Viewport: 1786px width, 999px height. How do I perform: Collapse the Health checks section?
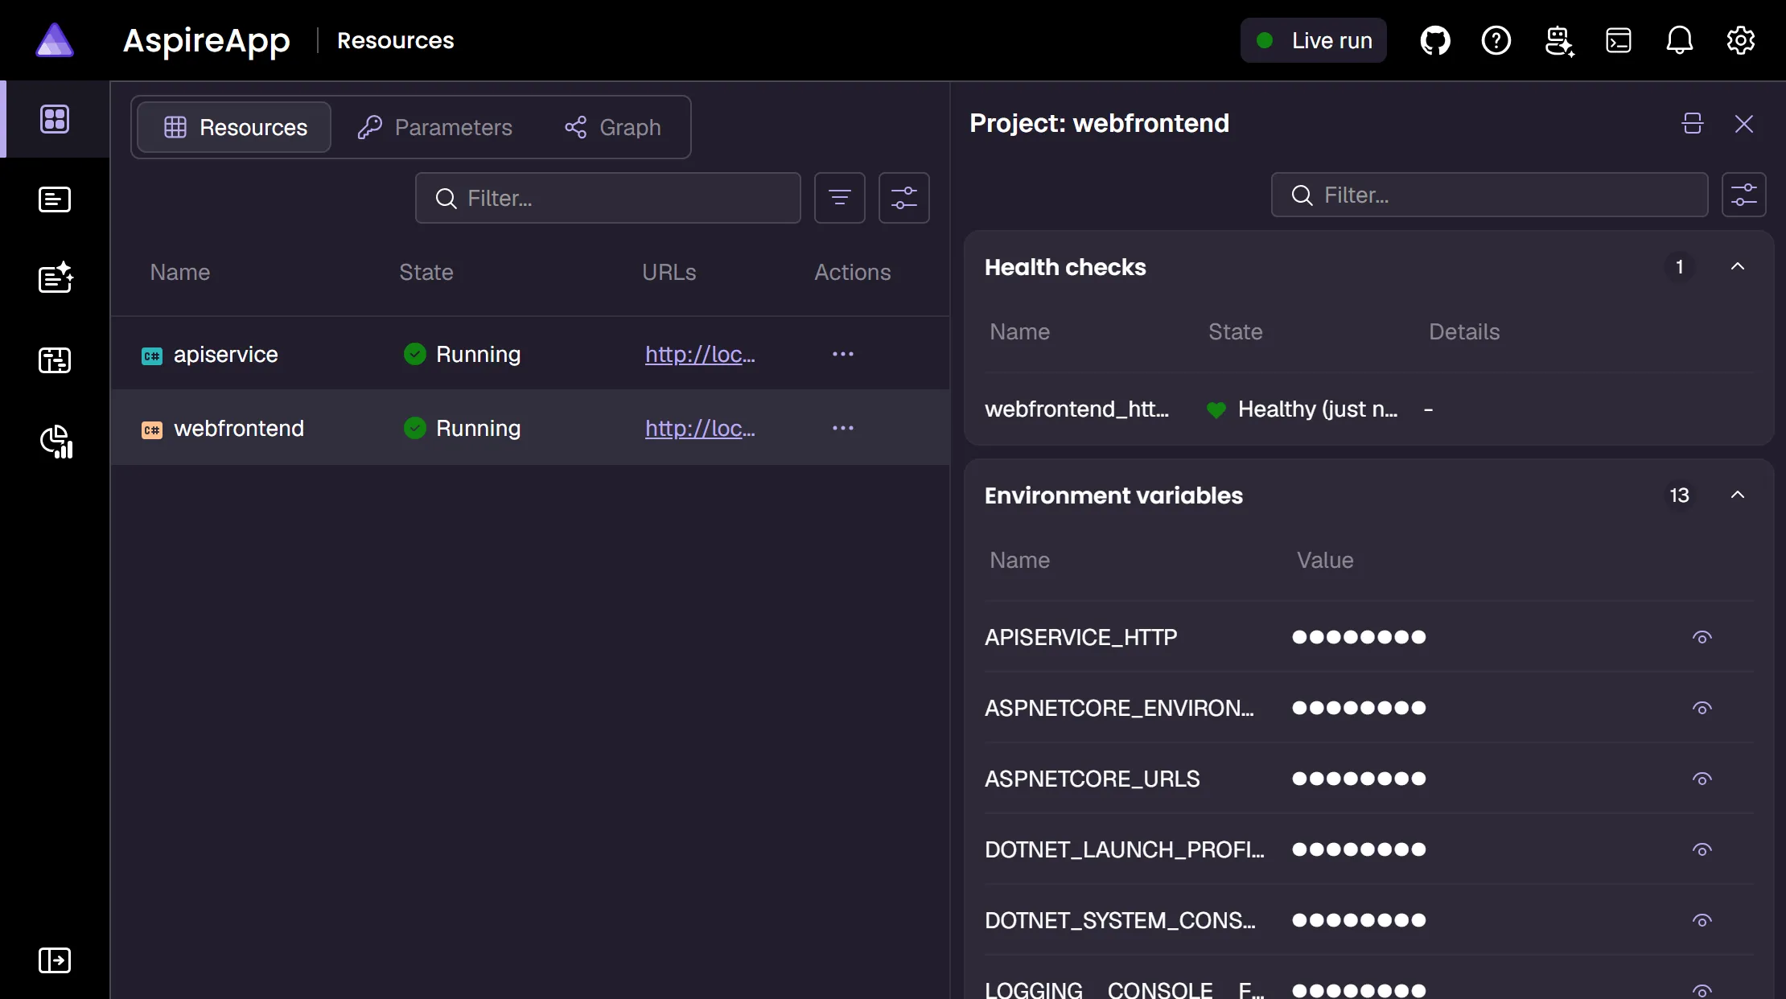(1738, 267)
